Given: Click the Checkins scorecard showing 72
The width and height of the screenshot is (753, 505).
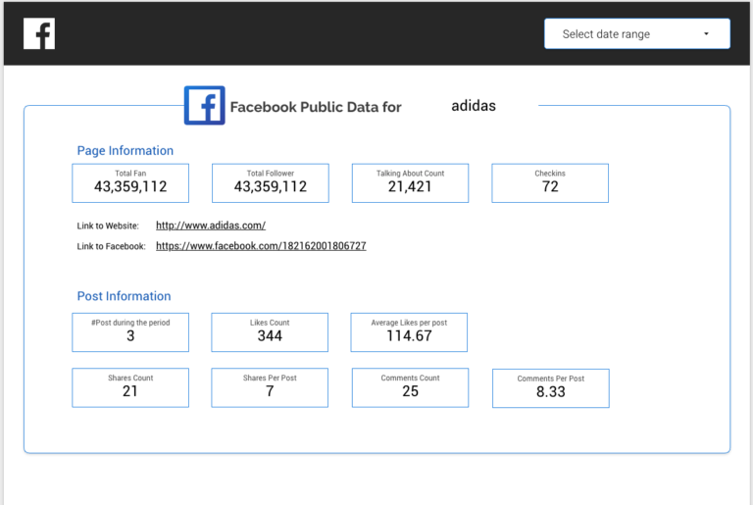Looking at the screenshot, I should coord(550,183).
